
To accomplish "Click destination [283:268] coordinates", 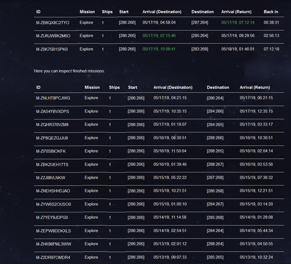I will [200, 49].
